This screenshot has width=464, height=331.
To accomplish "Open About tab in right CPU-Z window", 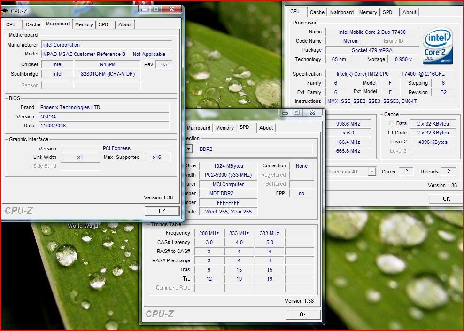I will (x=409, y=12).
